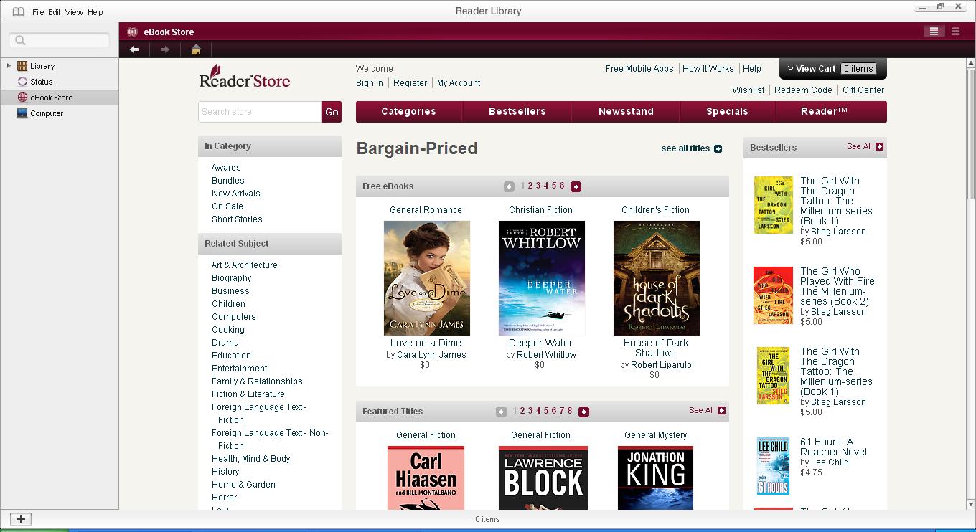Open the Carl Hiaasen book cover
The image size is (976, 532).
(426, 478)
